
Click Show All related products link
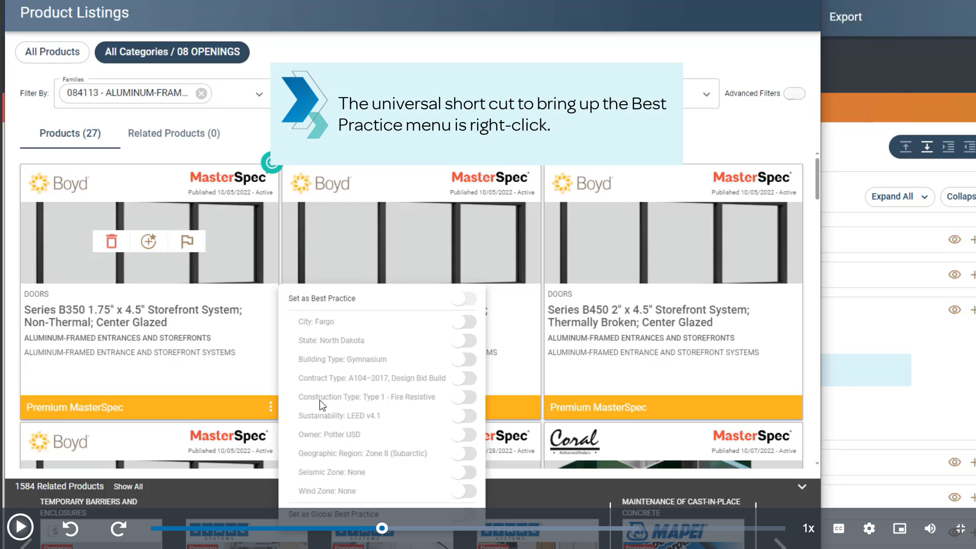pyautogui.click(x=128, y=486)
